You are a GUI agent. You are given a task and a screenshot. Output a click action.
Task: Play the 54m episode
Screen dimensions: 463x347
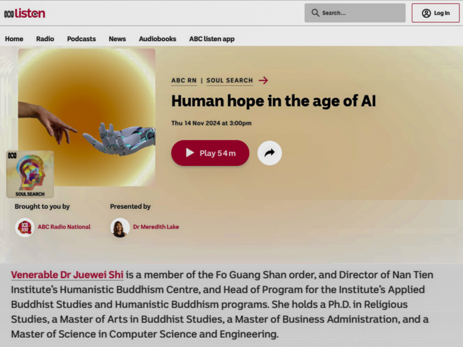pos(210,153)
